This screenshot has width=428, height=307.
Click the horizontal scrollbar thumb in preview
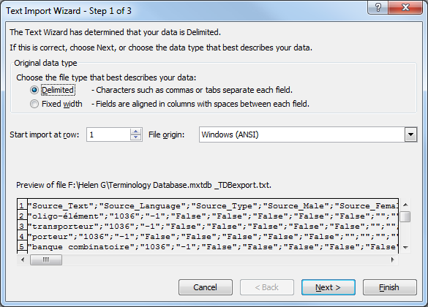tap(46, 259)
